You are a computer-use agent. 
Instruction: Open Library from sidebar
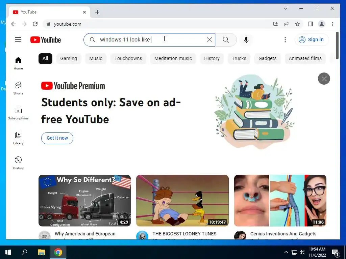tap(18, 138)
